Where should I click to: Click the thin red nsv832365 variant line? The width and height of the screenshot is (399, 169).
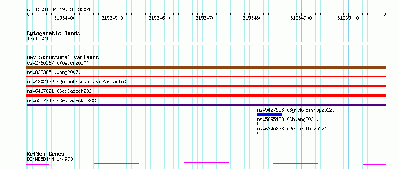[x=206, y=76]
